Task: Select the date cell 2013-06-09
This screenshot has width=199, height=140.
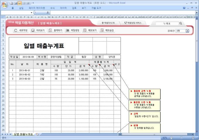Action: tap(28, 57)
